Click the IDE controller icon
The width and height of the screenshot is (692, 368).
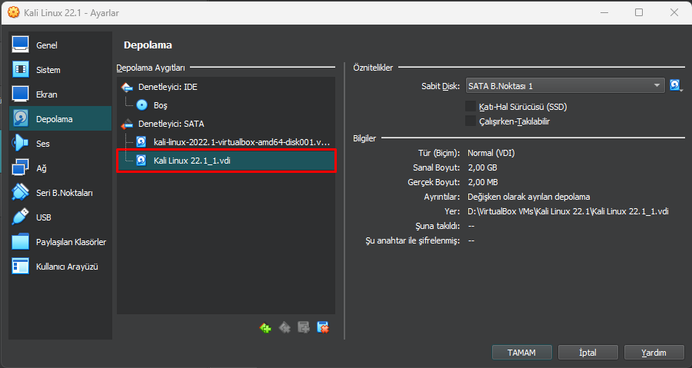point(127,87)
